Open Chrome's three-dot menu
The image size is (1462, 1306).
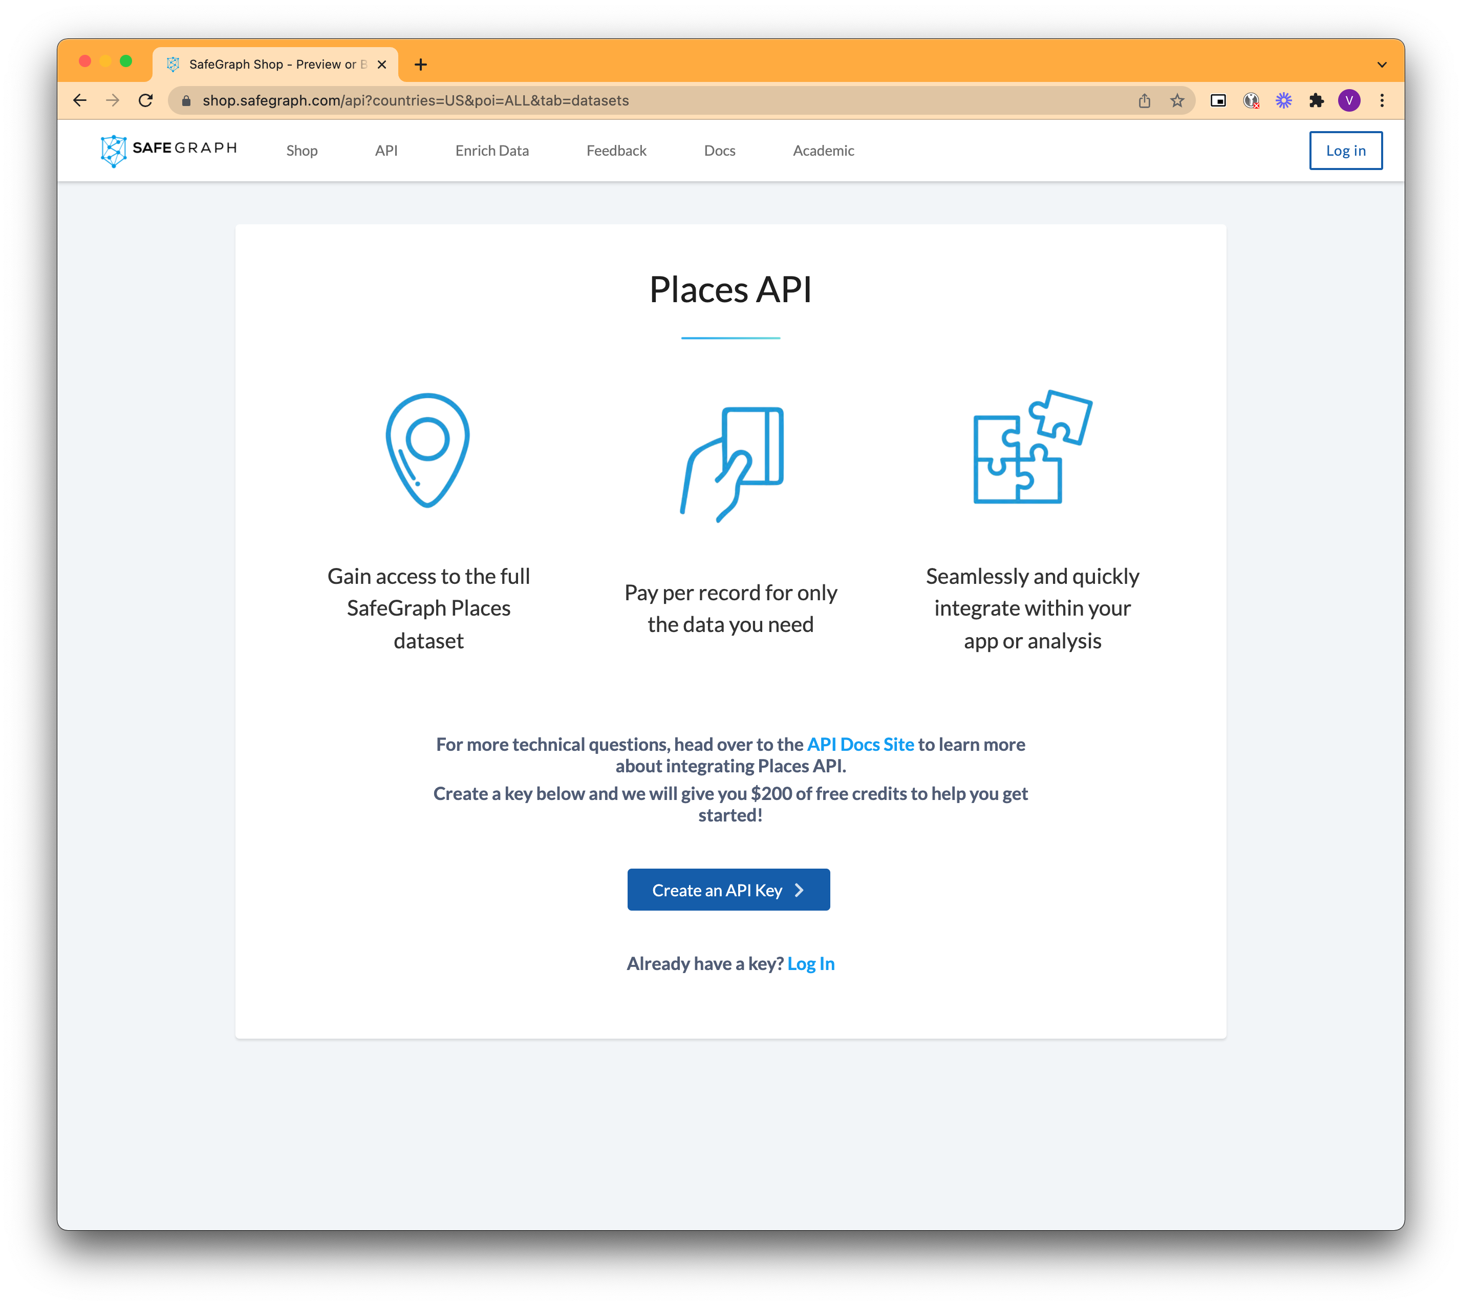1382,100
